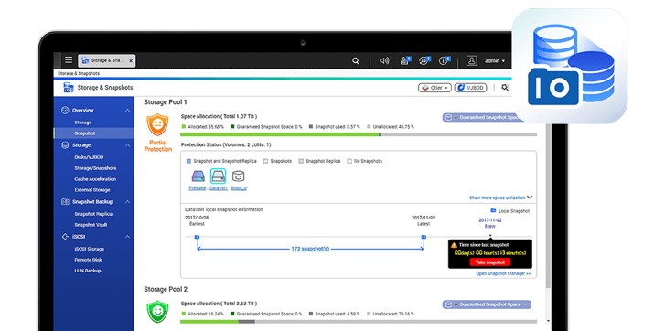Screen dimensions: 665x331
Task: Open the event notifications info icon
Action: [444, 61]
